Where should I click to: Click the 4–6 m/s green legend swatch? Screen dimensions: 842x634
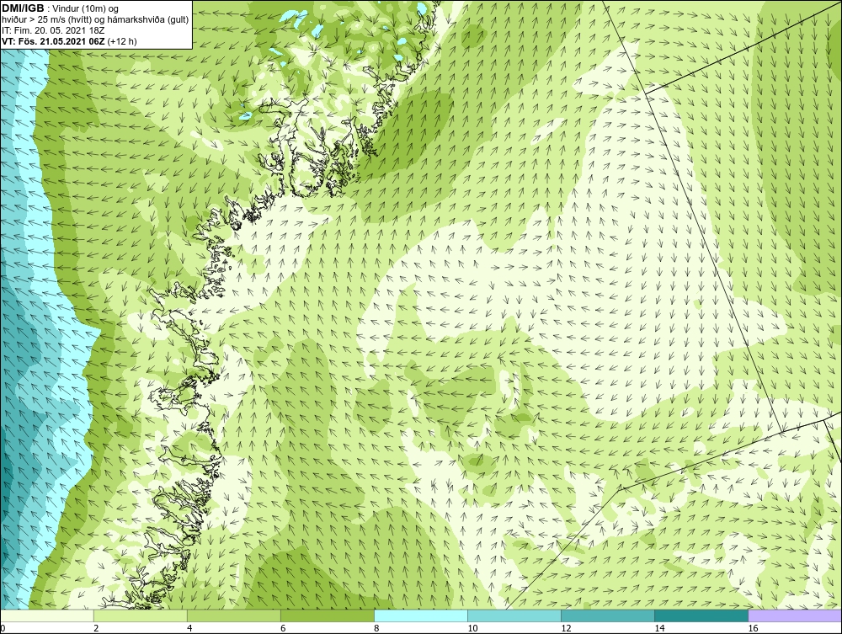(233, 615)
